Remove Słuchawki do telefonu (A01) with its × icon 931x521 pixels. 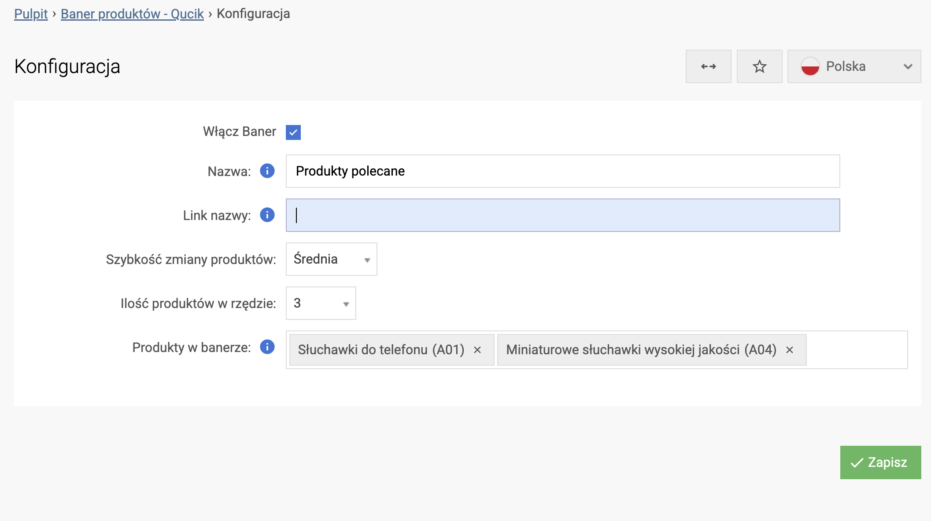[x=478, y=350]
